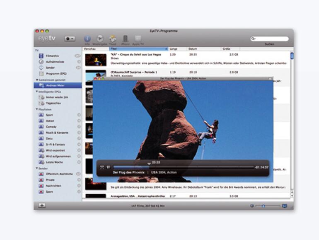This screenshot has width=319, height=240.
Task: Click the Apple TV toolbar icon
Action: [x=138, y=39]
